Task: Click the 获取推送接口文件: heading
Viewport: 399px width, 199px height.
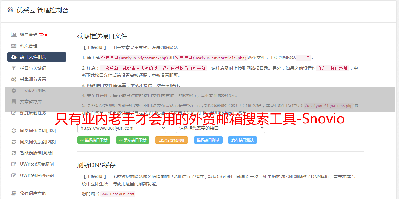Action: [103, 36]
